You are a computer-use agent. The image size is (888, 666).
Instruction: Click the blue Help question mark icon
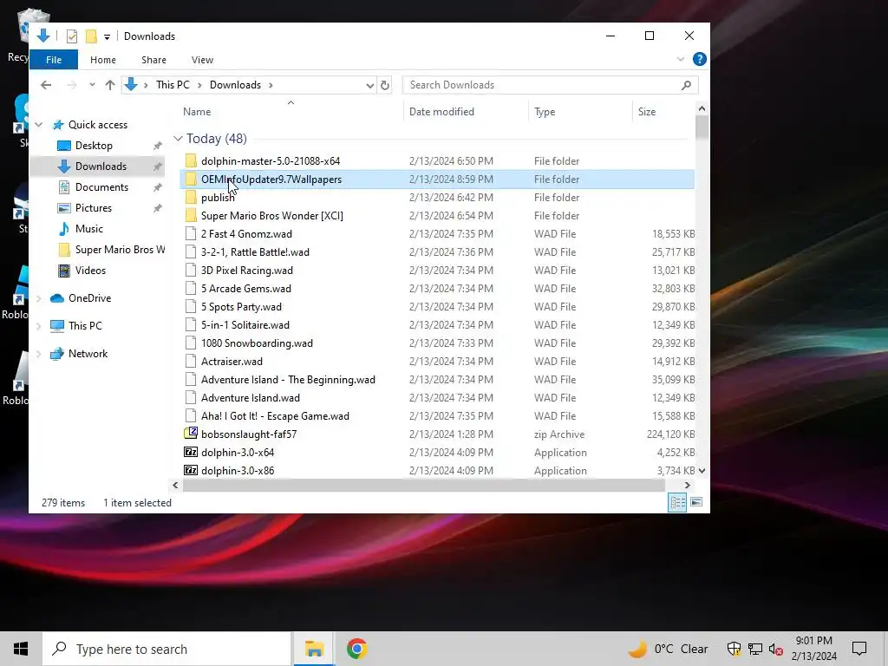[700, 59]
